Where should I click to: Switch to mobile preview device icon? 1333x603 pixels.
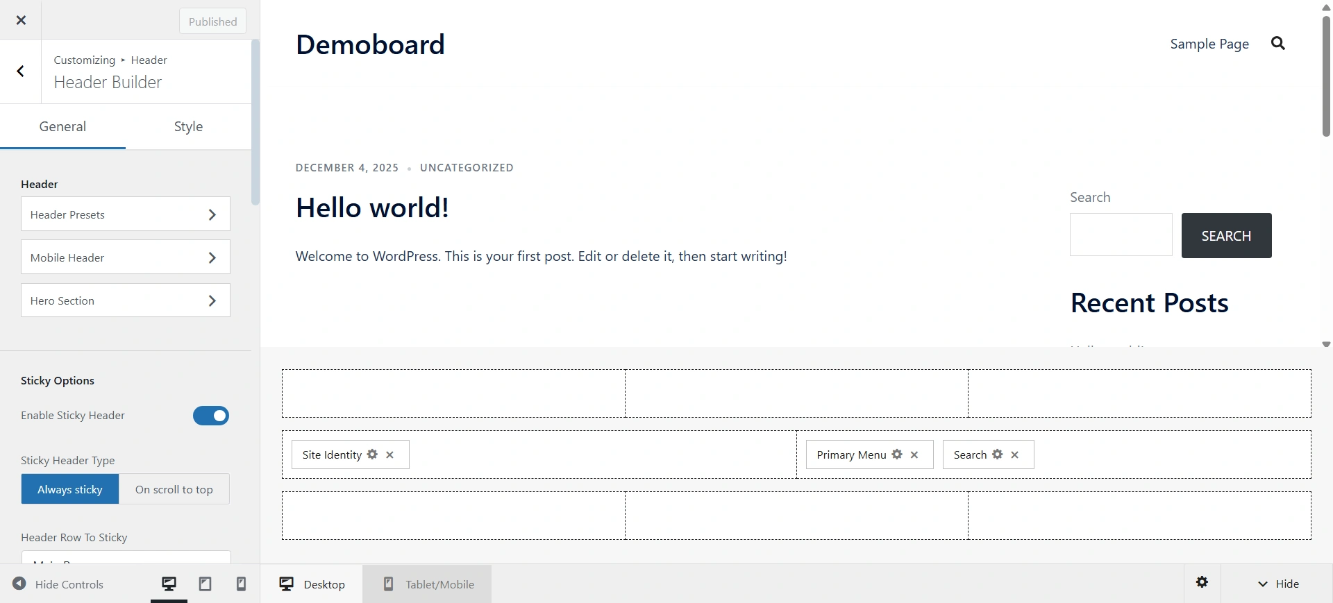tap(241, 584)
